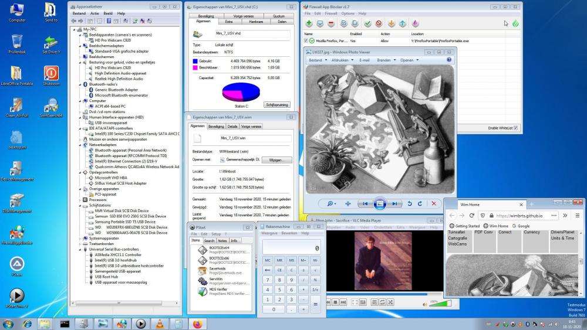The image size is (587, 330).
Task: Click the green plus Add Application icon
Action: point(309,24)
